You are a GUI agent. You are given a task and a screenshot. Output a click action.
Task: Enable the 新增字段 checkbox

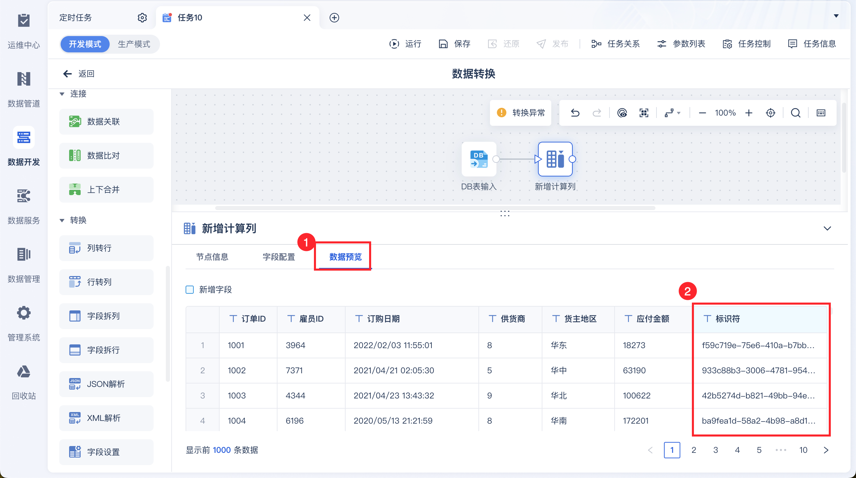click(x=190, y=290)
